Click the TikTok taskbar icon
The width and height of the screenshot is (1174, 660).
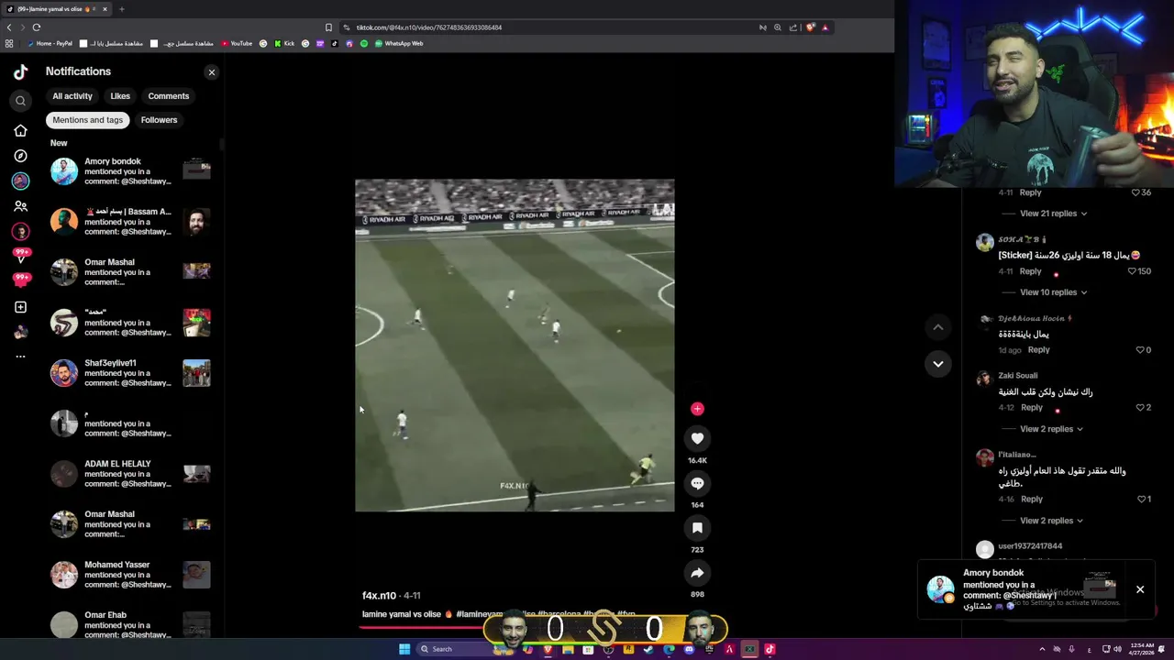(770, 649)
